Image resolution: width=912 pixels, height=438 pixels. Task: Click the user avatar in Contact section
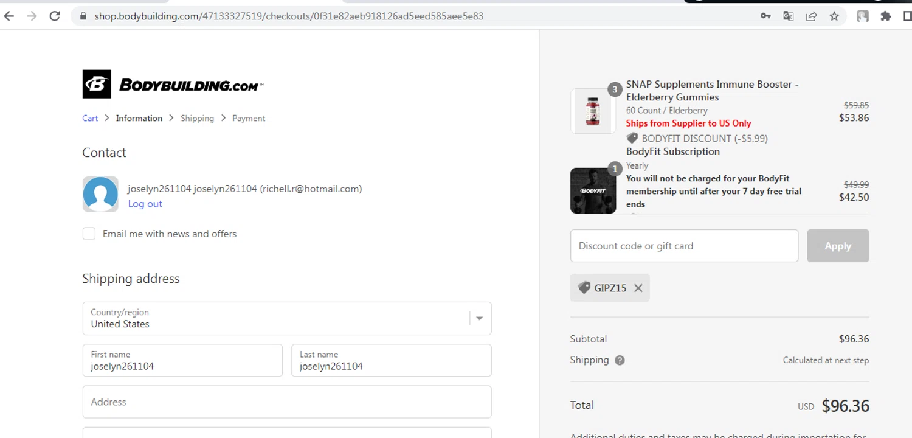100,194
